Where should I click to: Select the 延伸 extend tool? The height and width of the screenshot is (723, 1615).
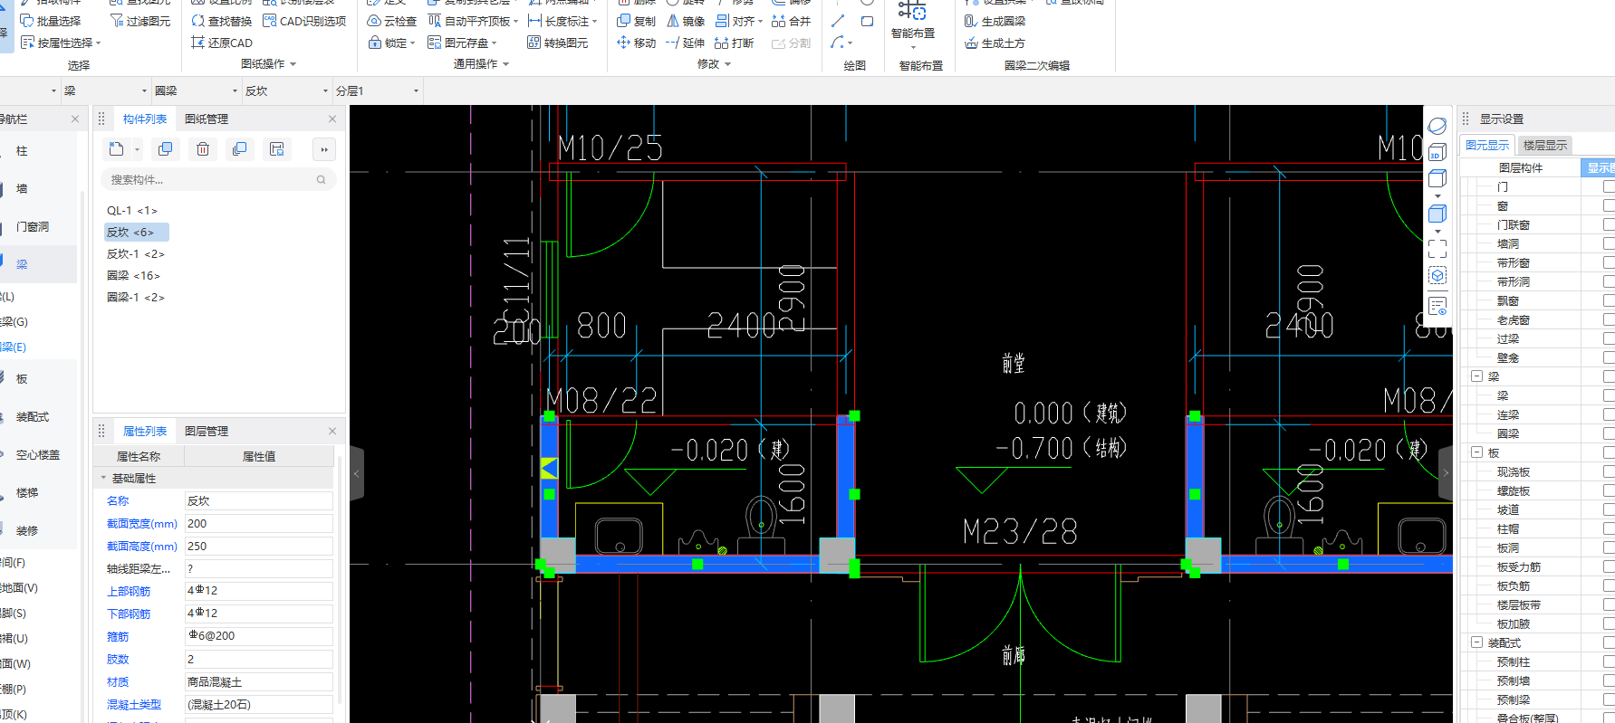[686, 43]
